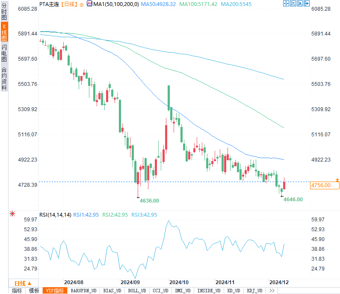
Task: Click the 模板 tab at bottom
Action: click(x=34, y=291)
